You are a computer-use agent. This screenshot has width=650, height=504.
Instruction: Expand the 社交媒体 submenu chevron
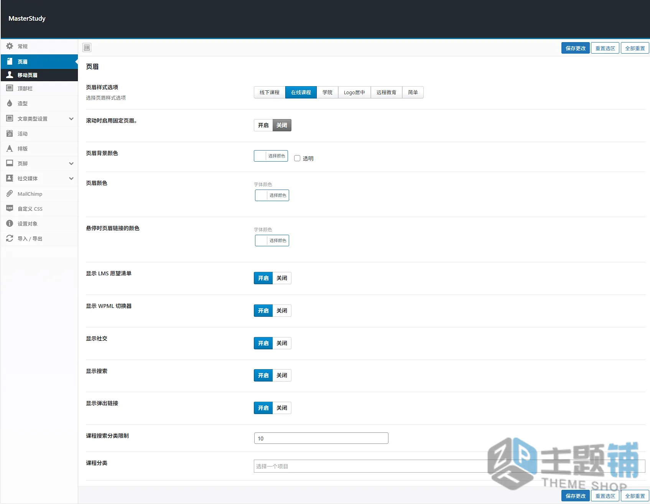(x=71, y=178)
